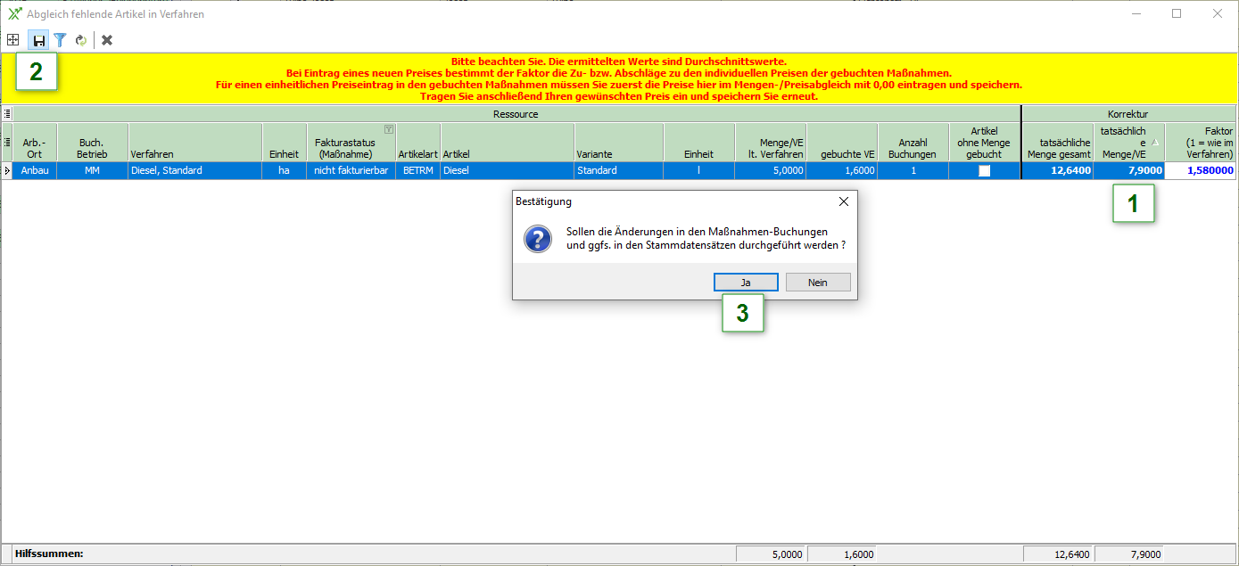The image size is (1239, 566).
Task: Open the column chooser beside Arb.-Ort header
Action: tap(7, 142)
